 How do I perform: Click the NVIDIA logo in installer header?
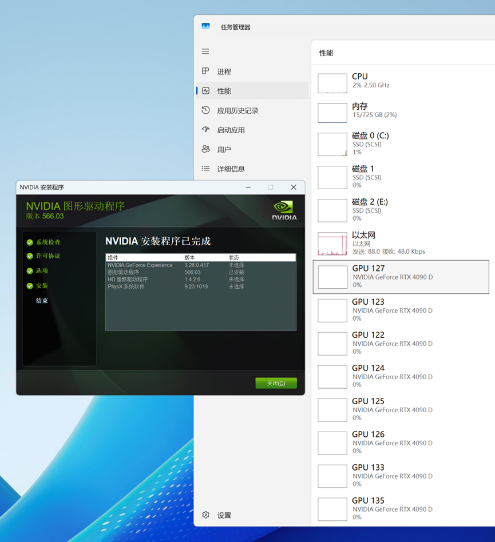click(284, 210)
